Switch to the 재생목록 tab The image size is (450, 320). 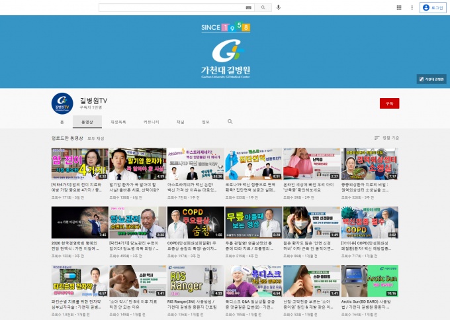[x=118, y=122]
